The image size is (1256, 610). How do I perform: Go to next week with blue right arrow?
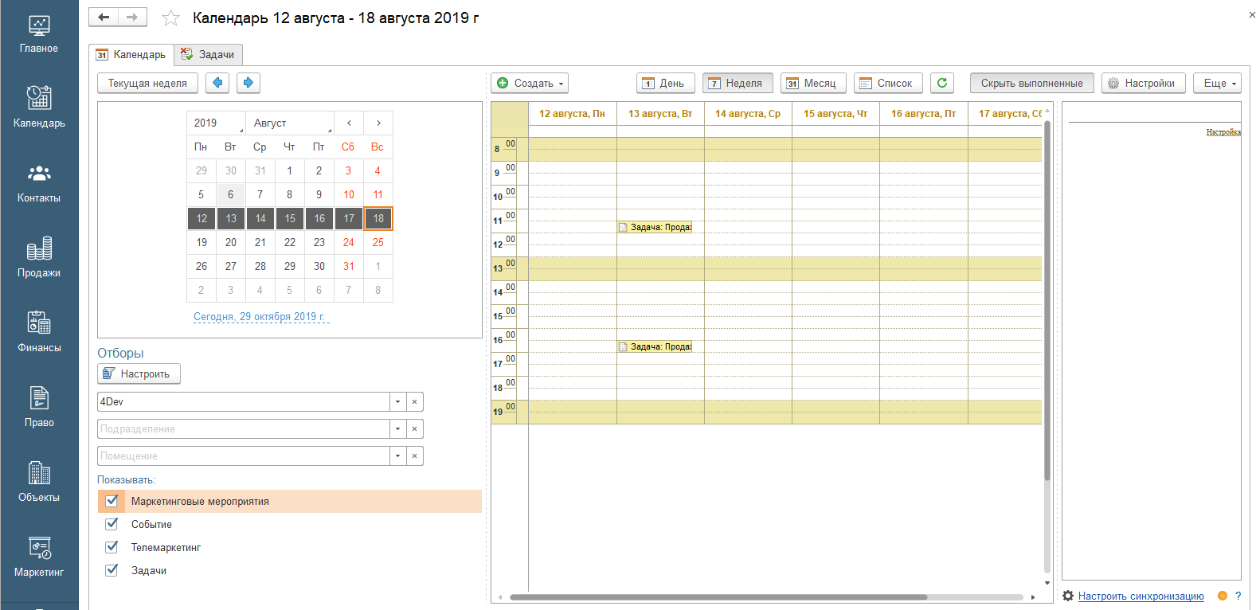point(248,83)
